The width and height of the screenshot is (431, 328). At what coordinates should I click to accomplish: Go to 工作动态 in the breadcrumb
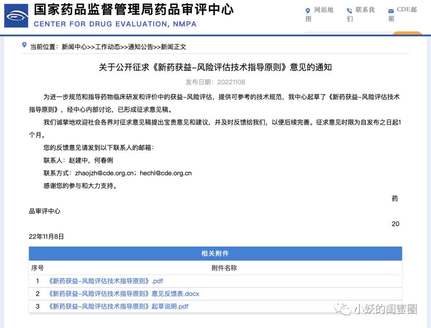pos(107,47)
